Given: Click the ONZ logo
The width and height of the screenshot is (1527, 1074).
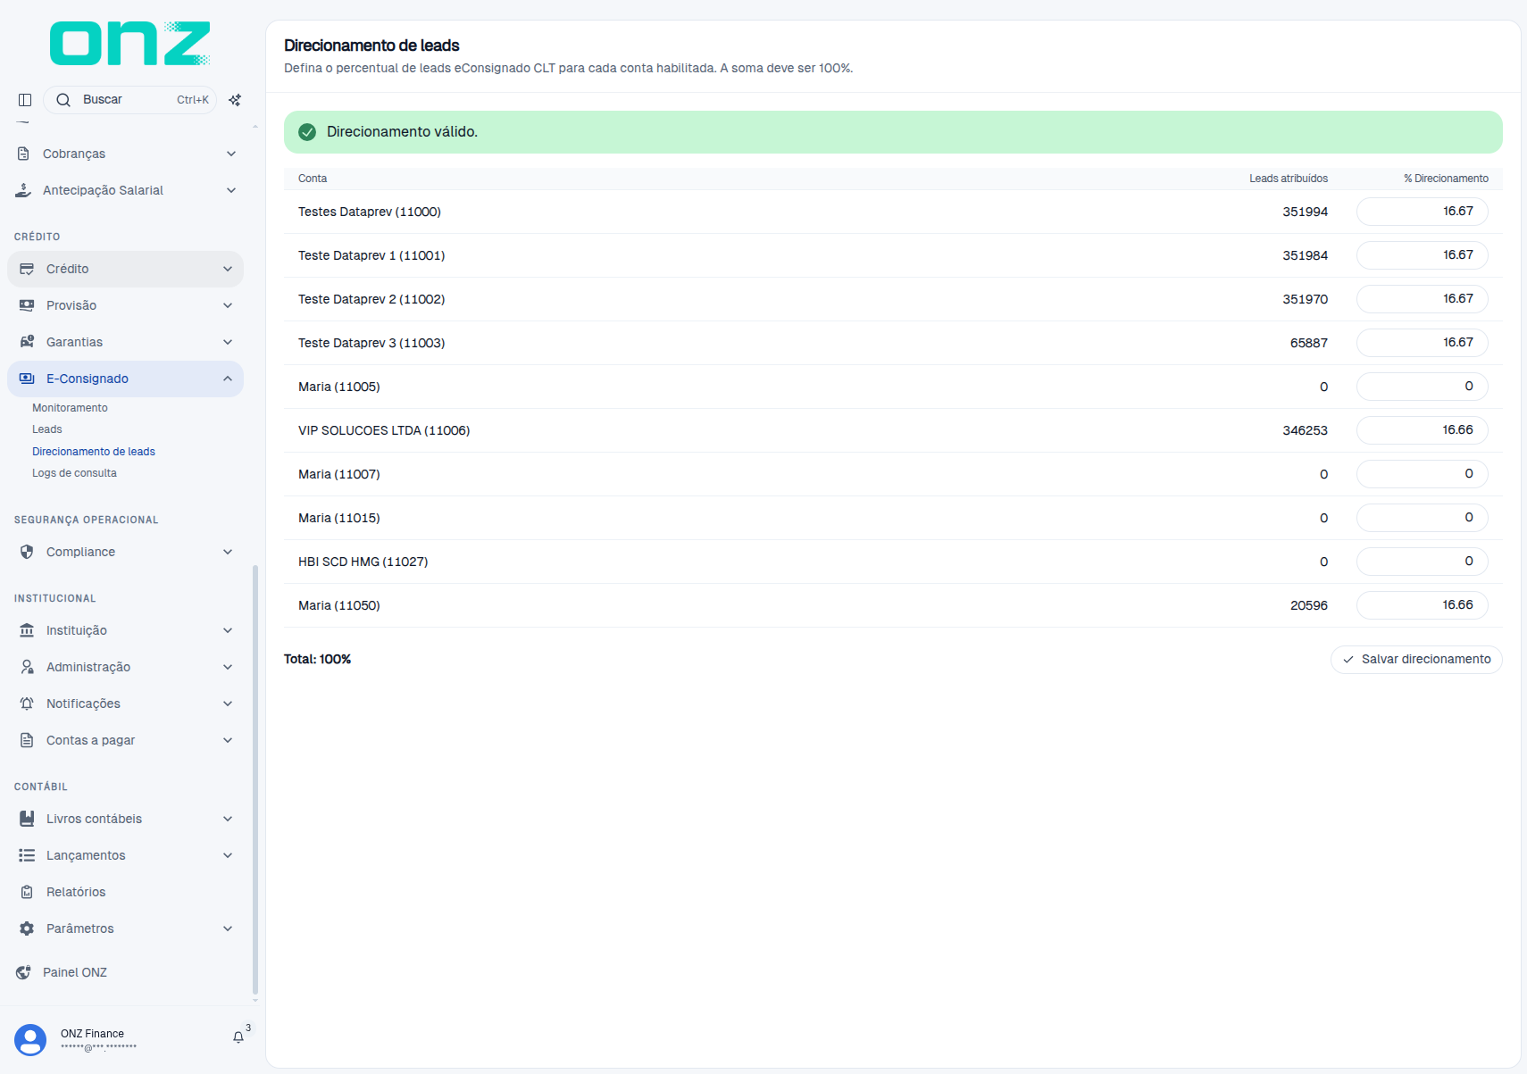Looking at the screenshot, I should (x=130, y=43).
